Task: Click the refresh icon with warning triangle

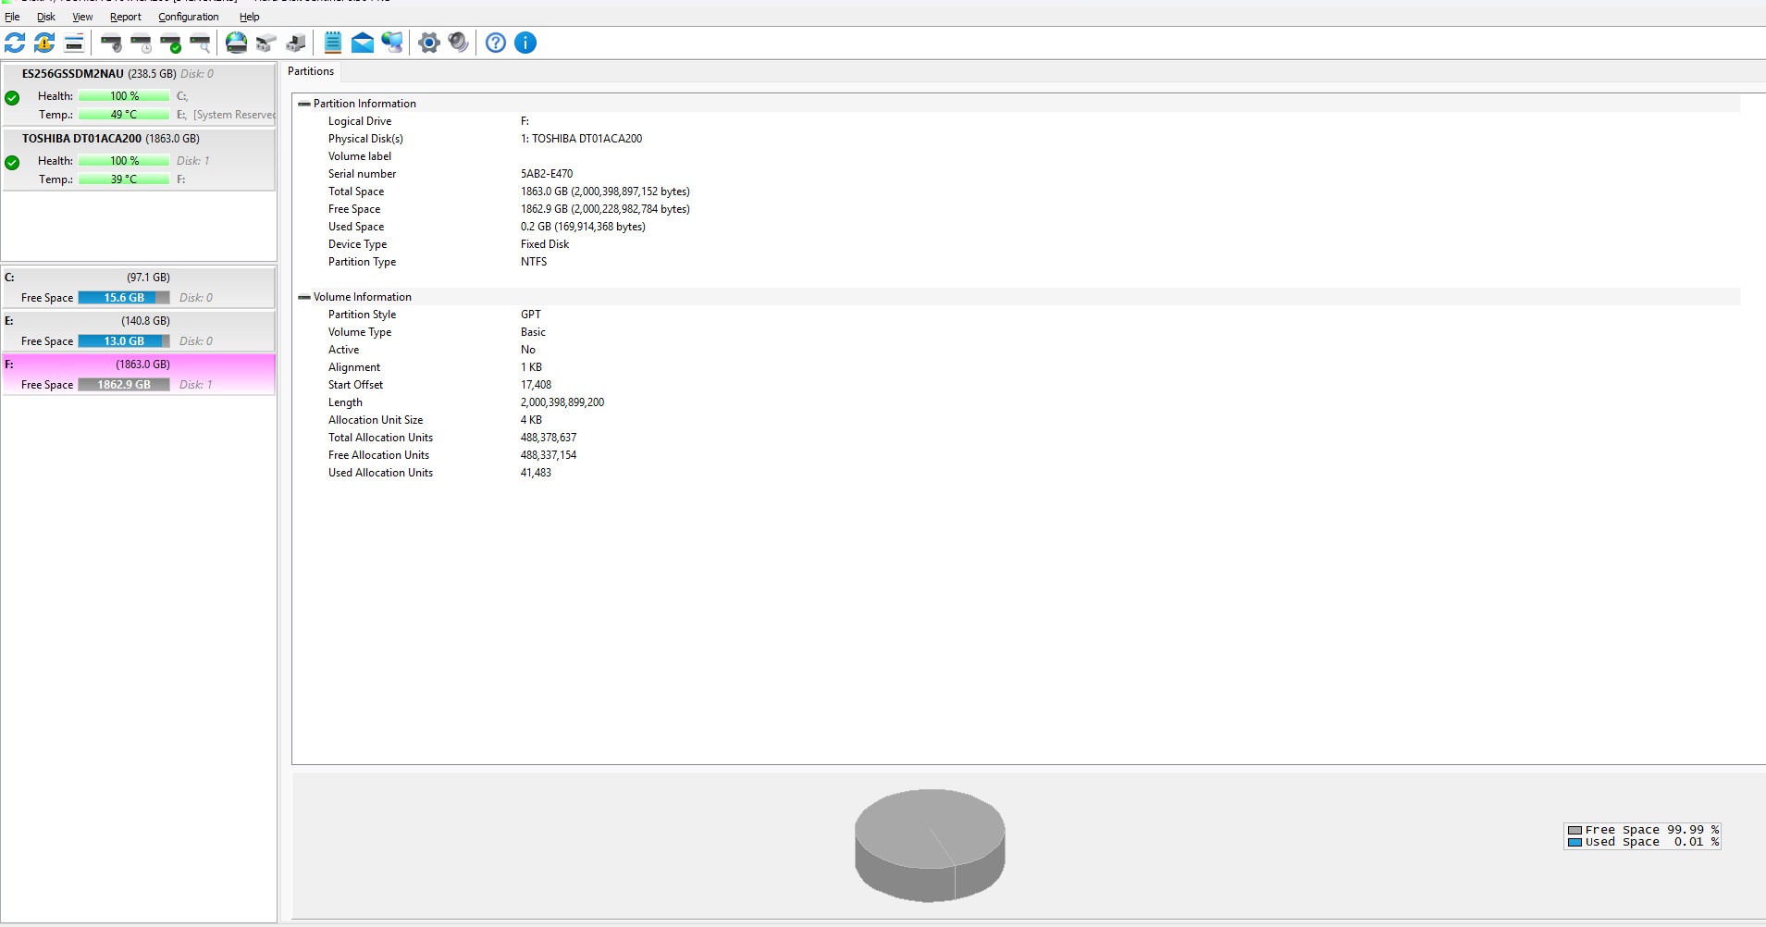Action: pos(44,43)
